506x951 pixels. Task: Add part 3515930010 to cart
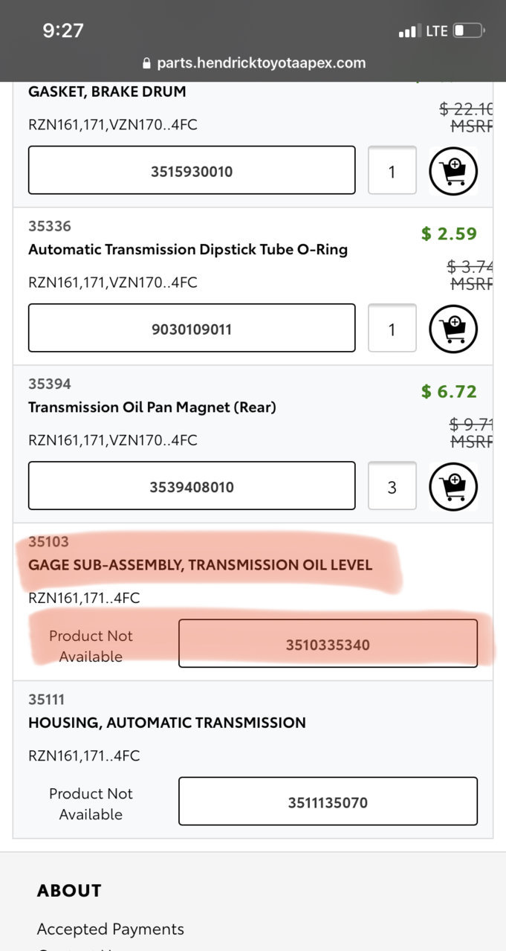coord(453,171)
